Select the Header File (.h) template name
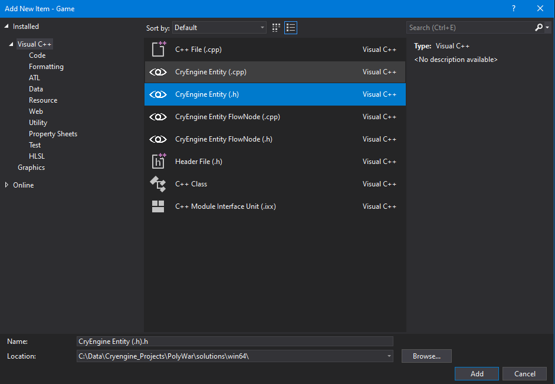This screenshot has width=555, height=384. (x=199, y=162)
